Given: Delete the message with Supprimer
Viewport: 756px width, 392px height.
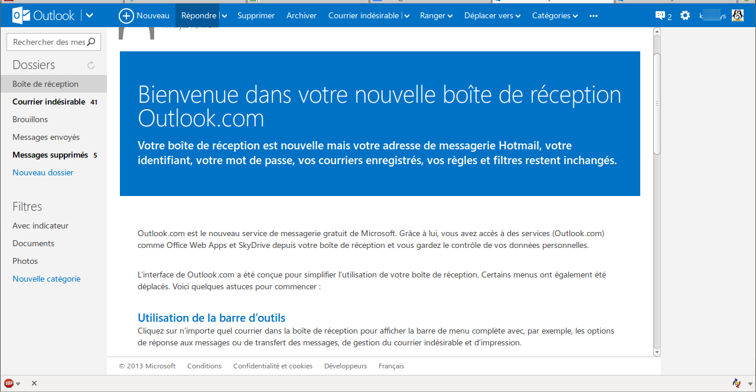Looking at the screenshot, I should click(256, 16).
